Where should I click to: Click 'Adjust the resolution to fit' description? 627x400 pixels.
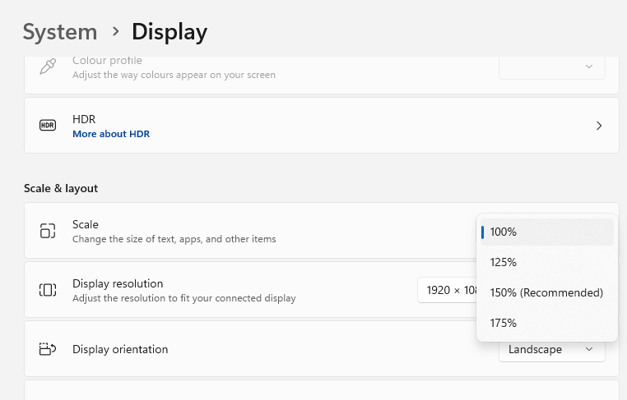coord(184,298)
